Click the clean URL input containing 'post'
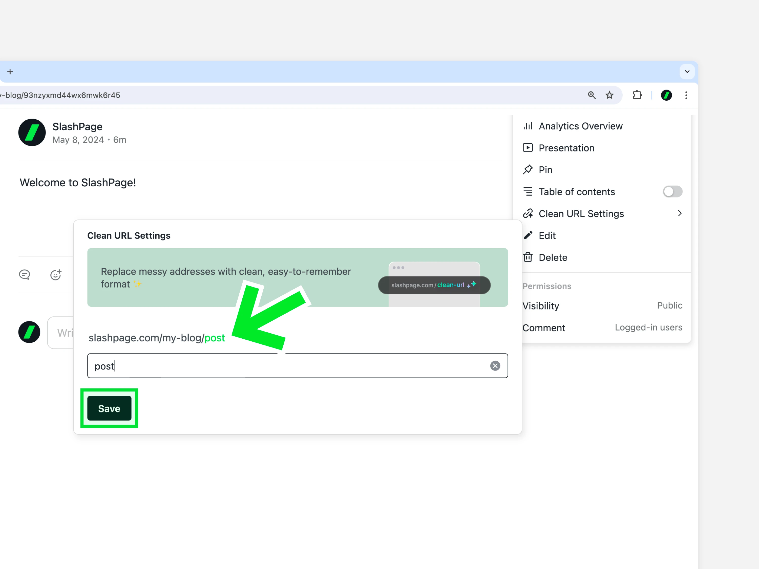Screen dimensions: 759x569 298,366
